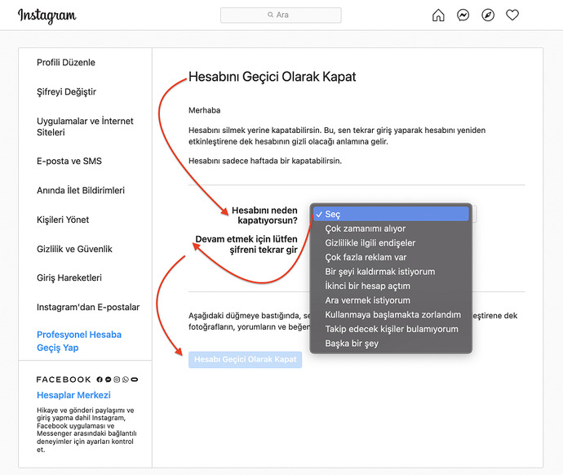Open Messenger direct messages icon
The image size is (563, 475).
(463, 15)
